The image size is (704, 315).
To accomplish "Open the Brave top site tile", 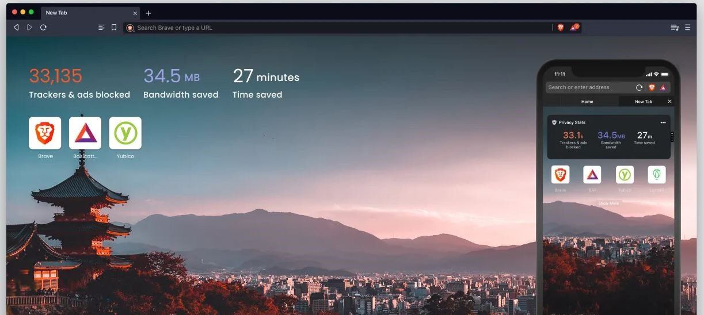I will point(45,133).
